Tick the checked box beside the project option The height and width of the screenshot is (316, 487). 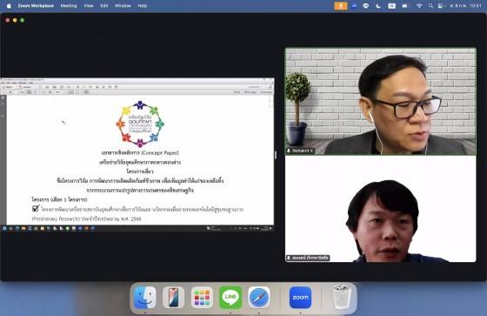pyautogui.click(x=36, y=208)
